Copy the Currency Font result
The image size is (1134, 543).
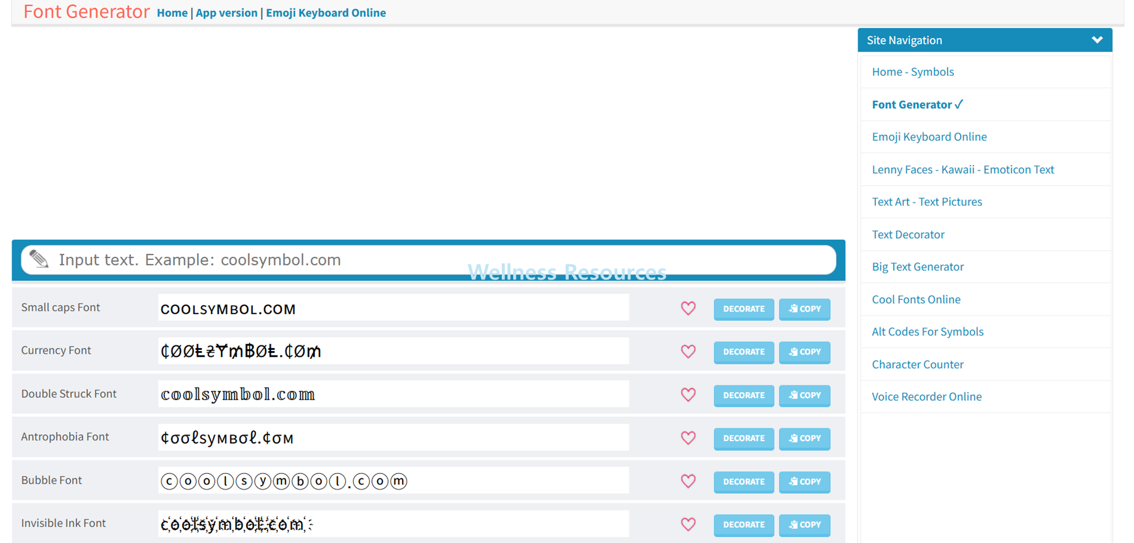click(805, 352)
